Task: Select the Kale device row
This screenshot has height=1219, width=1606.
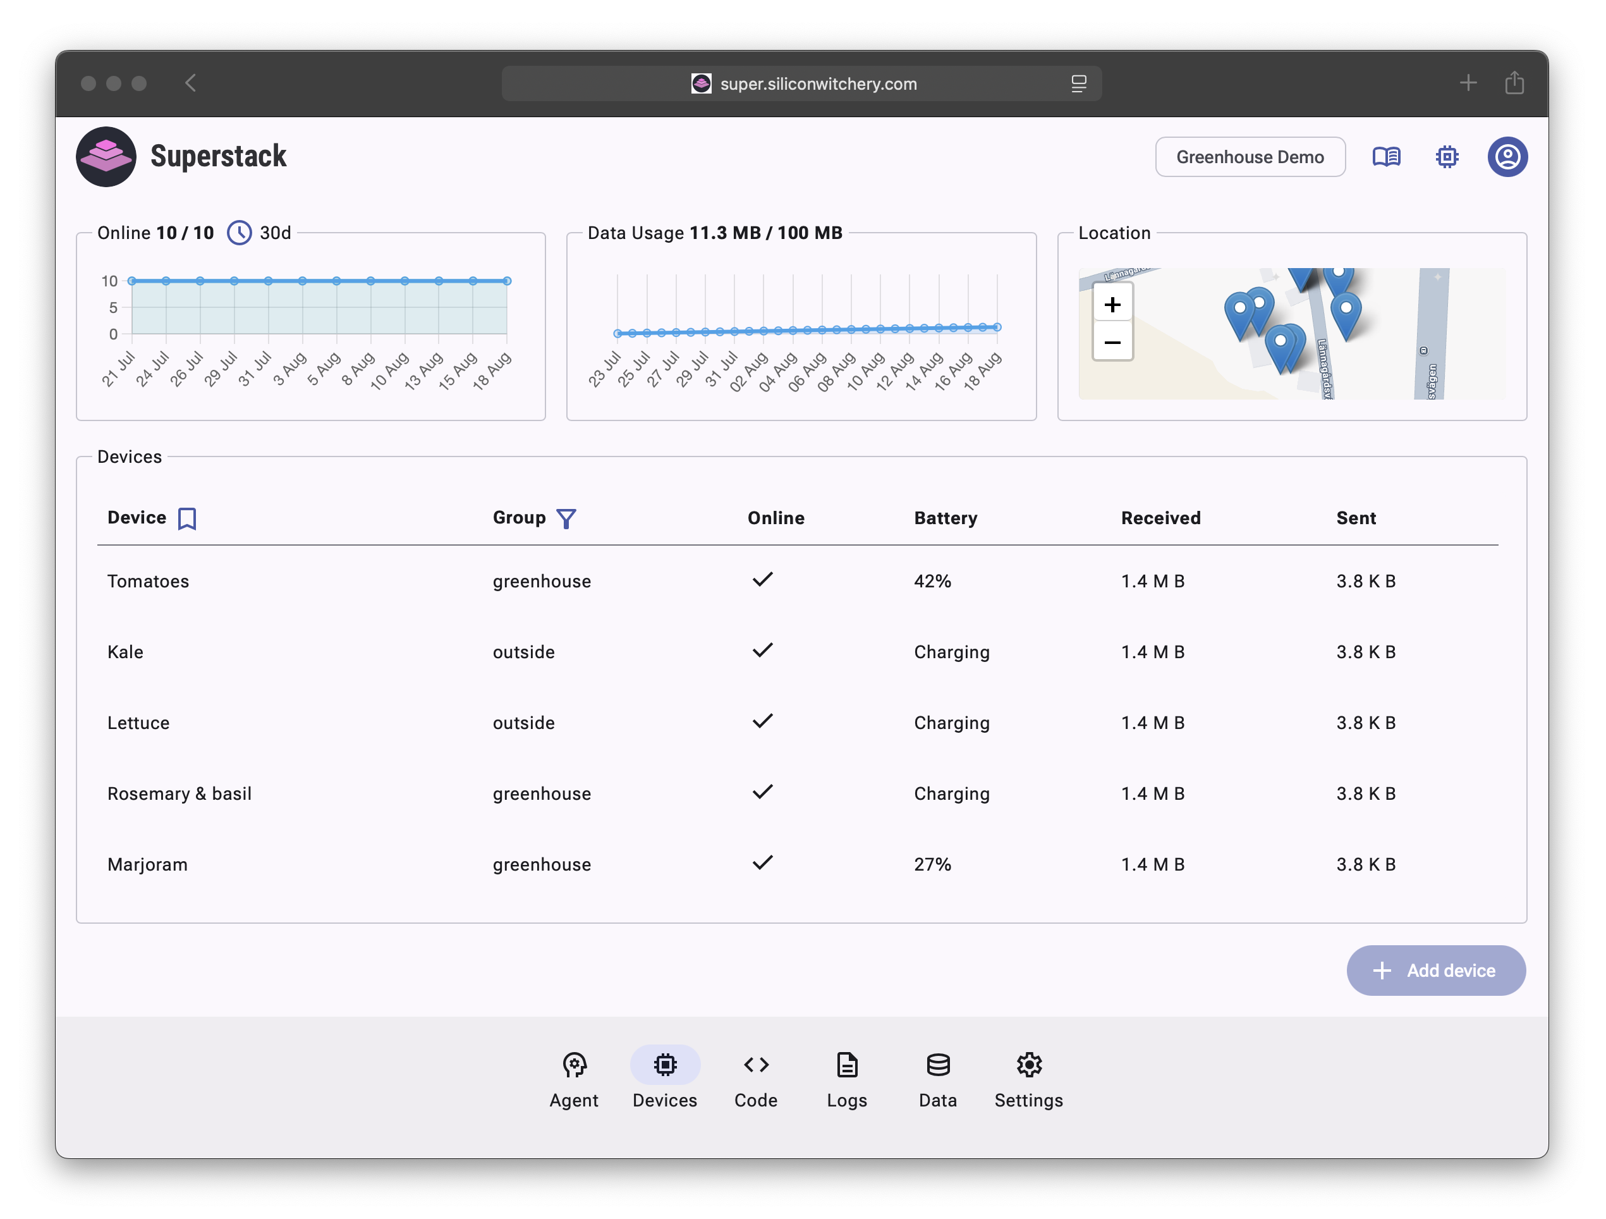Action: coord(797,652)
